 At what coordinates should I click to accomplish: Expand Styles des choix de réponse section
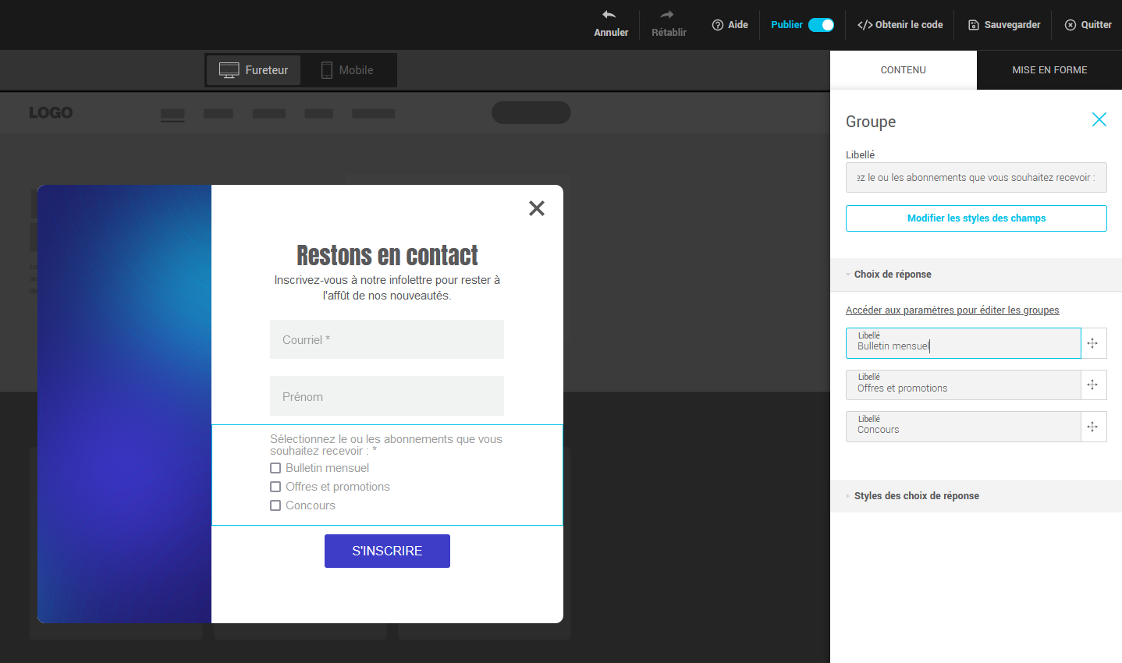(x=916, y=496)
